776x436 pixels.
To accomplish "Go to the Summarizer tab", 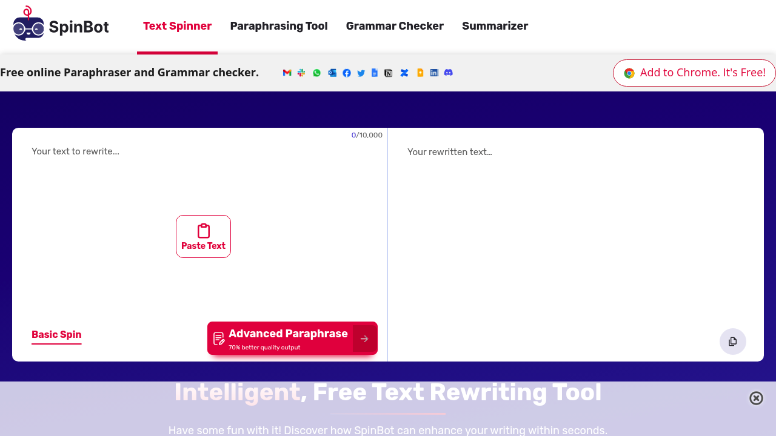I will coord(495,26).
